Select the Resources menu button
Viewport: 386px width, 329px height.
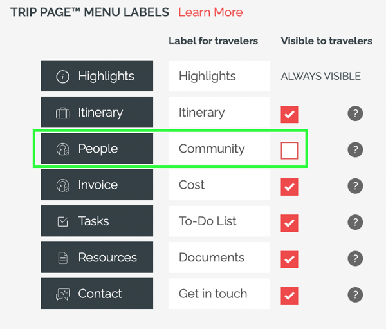tap(96, 257)
